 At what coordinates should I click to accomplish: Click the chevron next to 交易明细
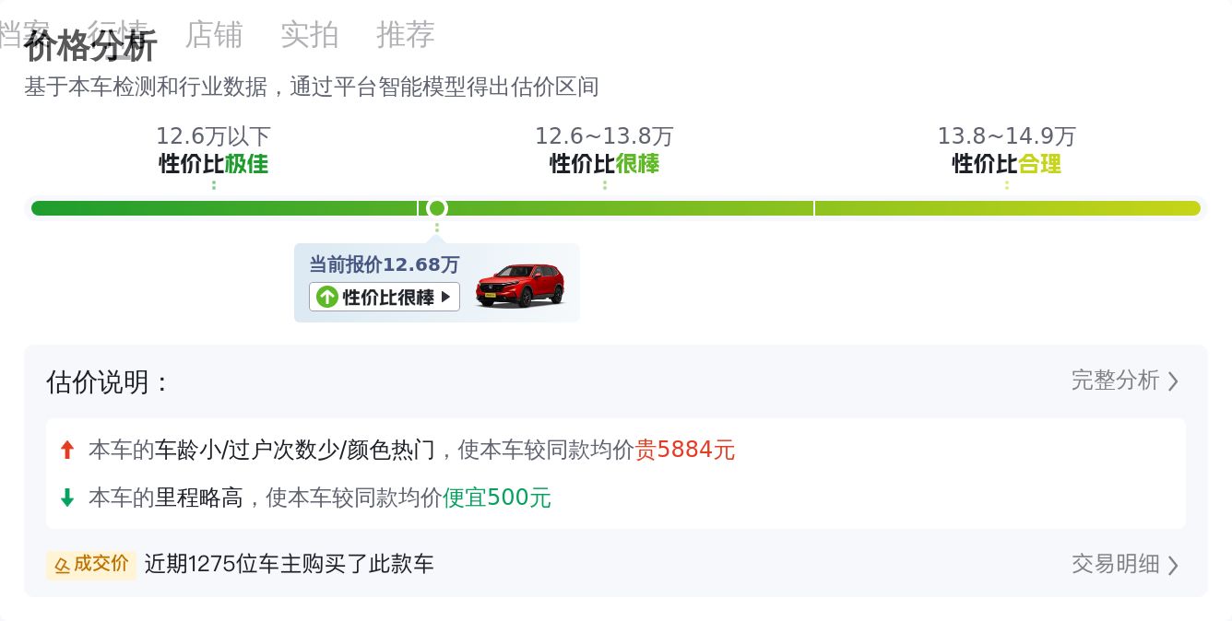coord(1172,564)
